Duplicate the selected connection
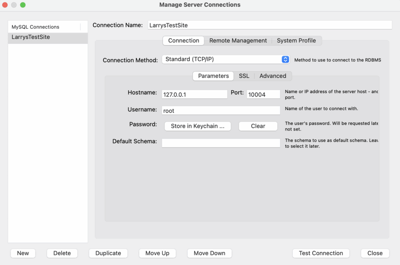The height and width of the screenshot is (265, 400). click(108, 253)
